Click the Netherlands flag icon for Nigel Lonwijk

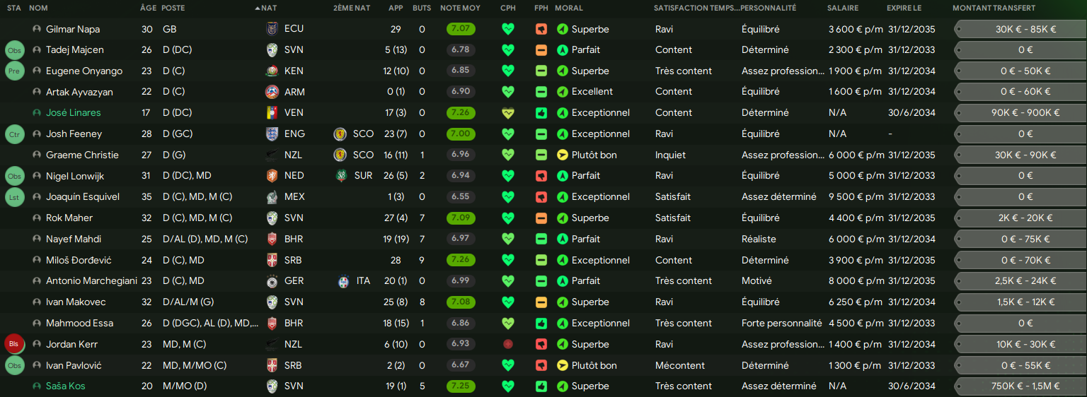272,176
